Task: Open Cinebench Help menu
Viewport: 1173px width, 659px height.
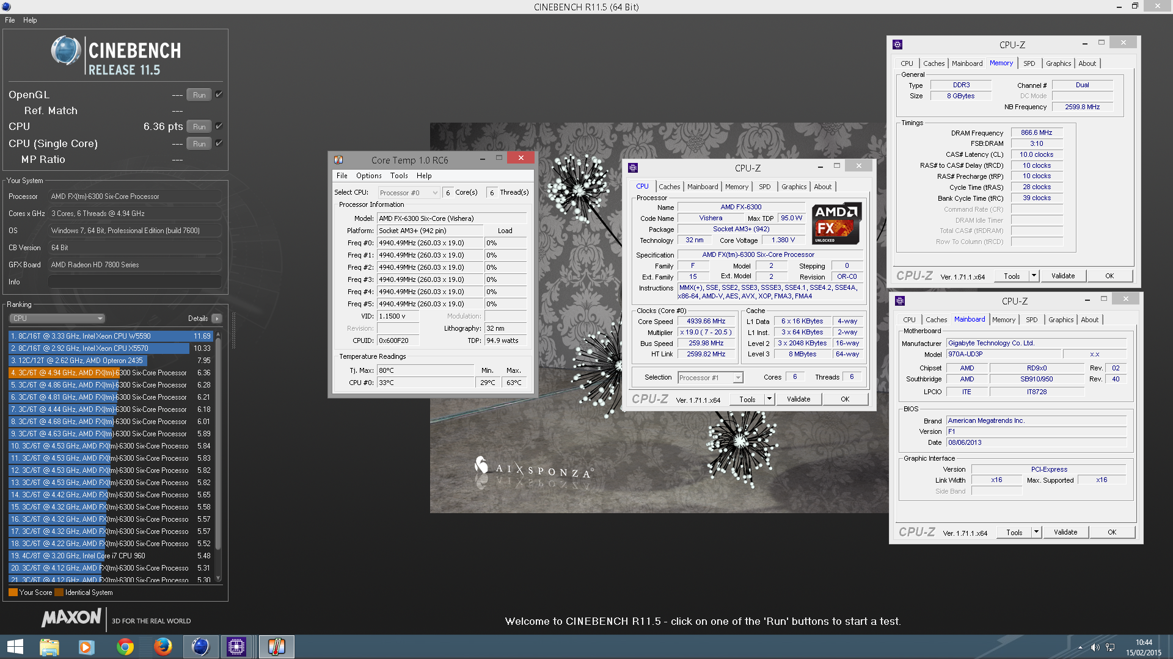Action: pyautogui.click(x=30, y=20)
